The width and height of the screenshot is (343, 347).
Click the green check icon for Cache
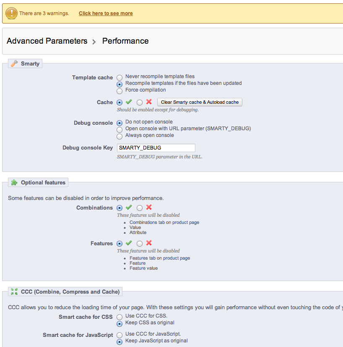[129, 102]
